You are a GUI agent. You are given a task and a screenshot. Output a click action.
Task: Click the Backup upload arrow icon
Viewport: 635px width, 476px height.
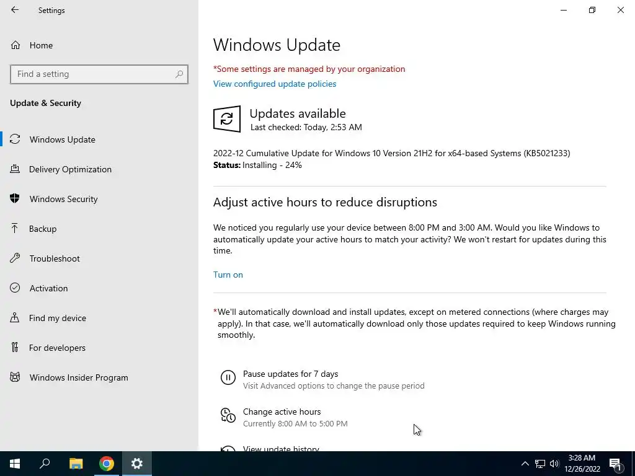click(15, 228)
